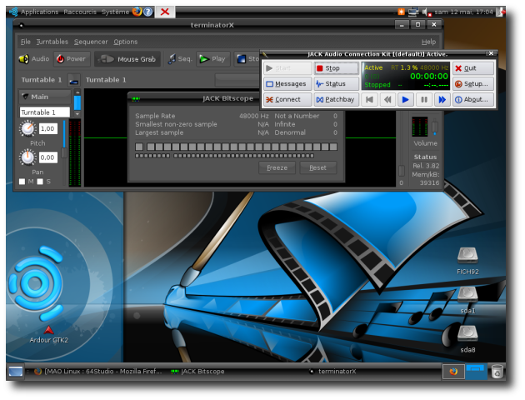525x400 pixels.
Task: Collapse the Main panel expander
Action: click(44, 97)
